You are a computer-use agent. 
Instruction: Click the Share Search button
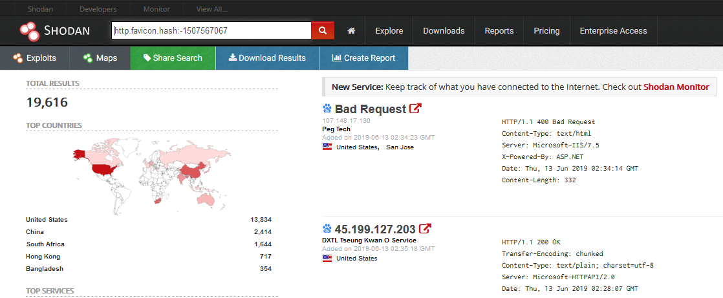173,58
